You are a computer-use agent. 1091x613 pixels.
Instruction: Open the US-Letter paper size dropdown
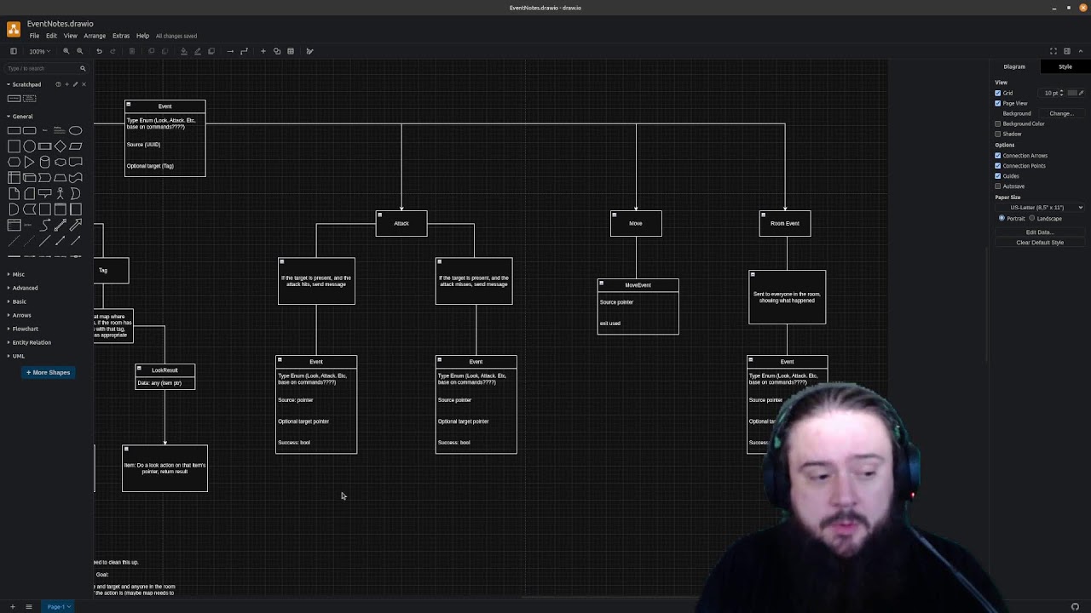(x=1040, y=207)
